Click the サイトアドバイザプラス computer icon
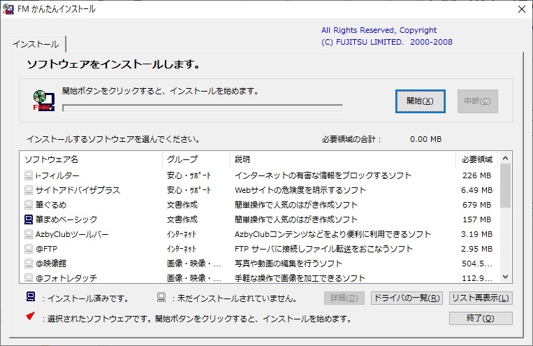This screenshot has height=346, width=533. 29,190
